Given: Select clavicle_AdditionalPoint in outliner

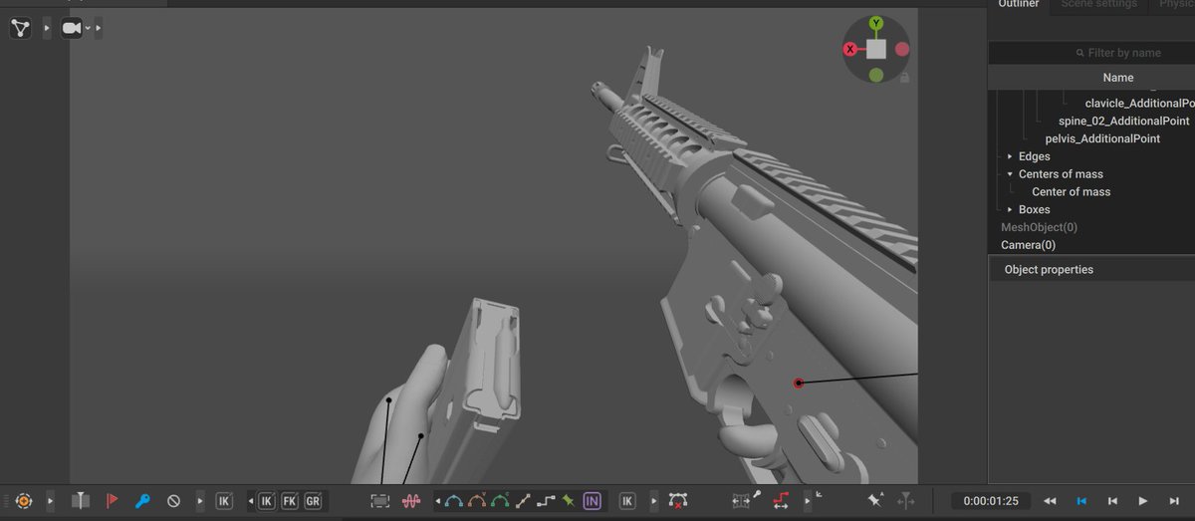Looking at the screenshot, I should tap(1139, 103).
